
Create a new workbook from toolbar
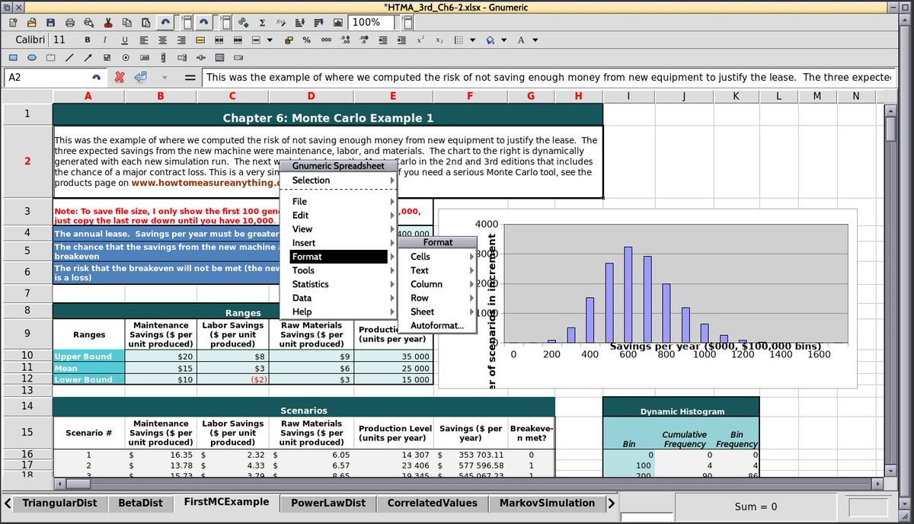tap(13, 22)
